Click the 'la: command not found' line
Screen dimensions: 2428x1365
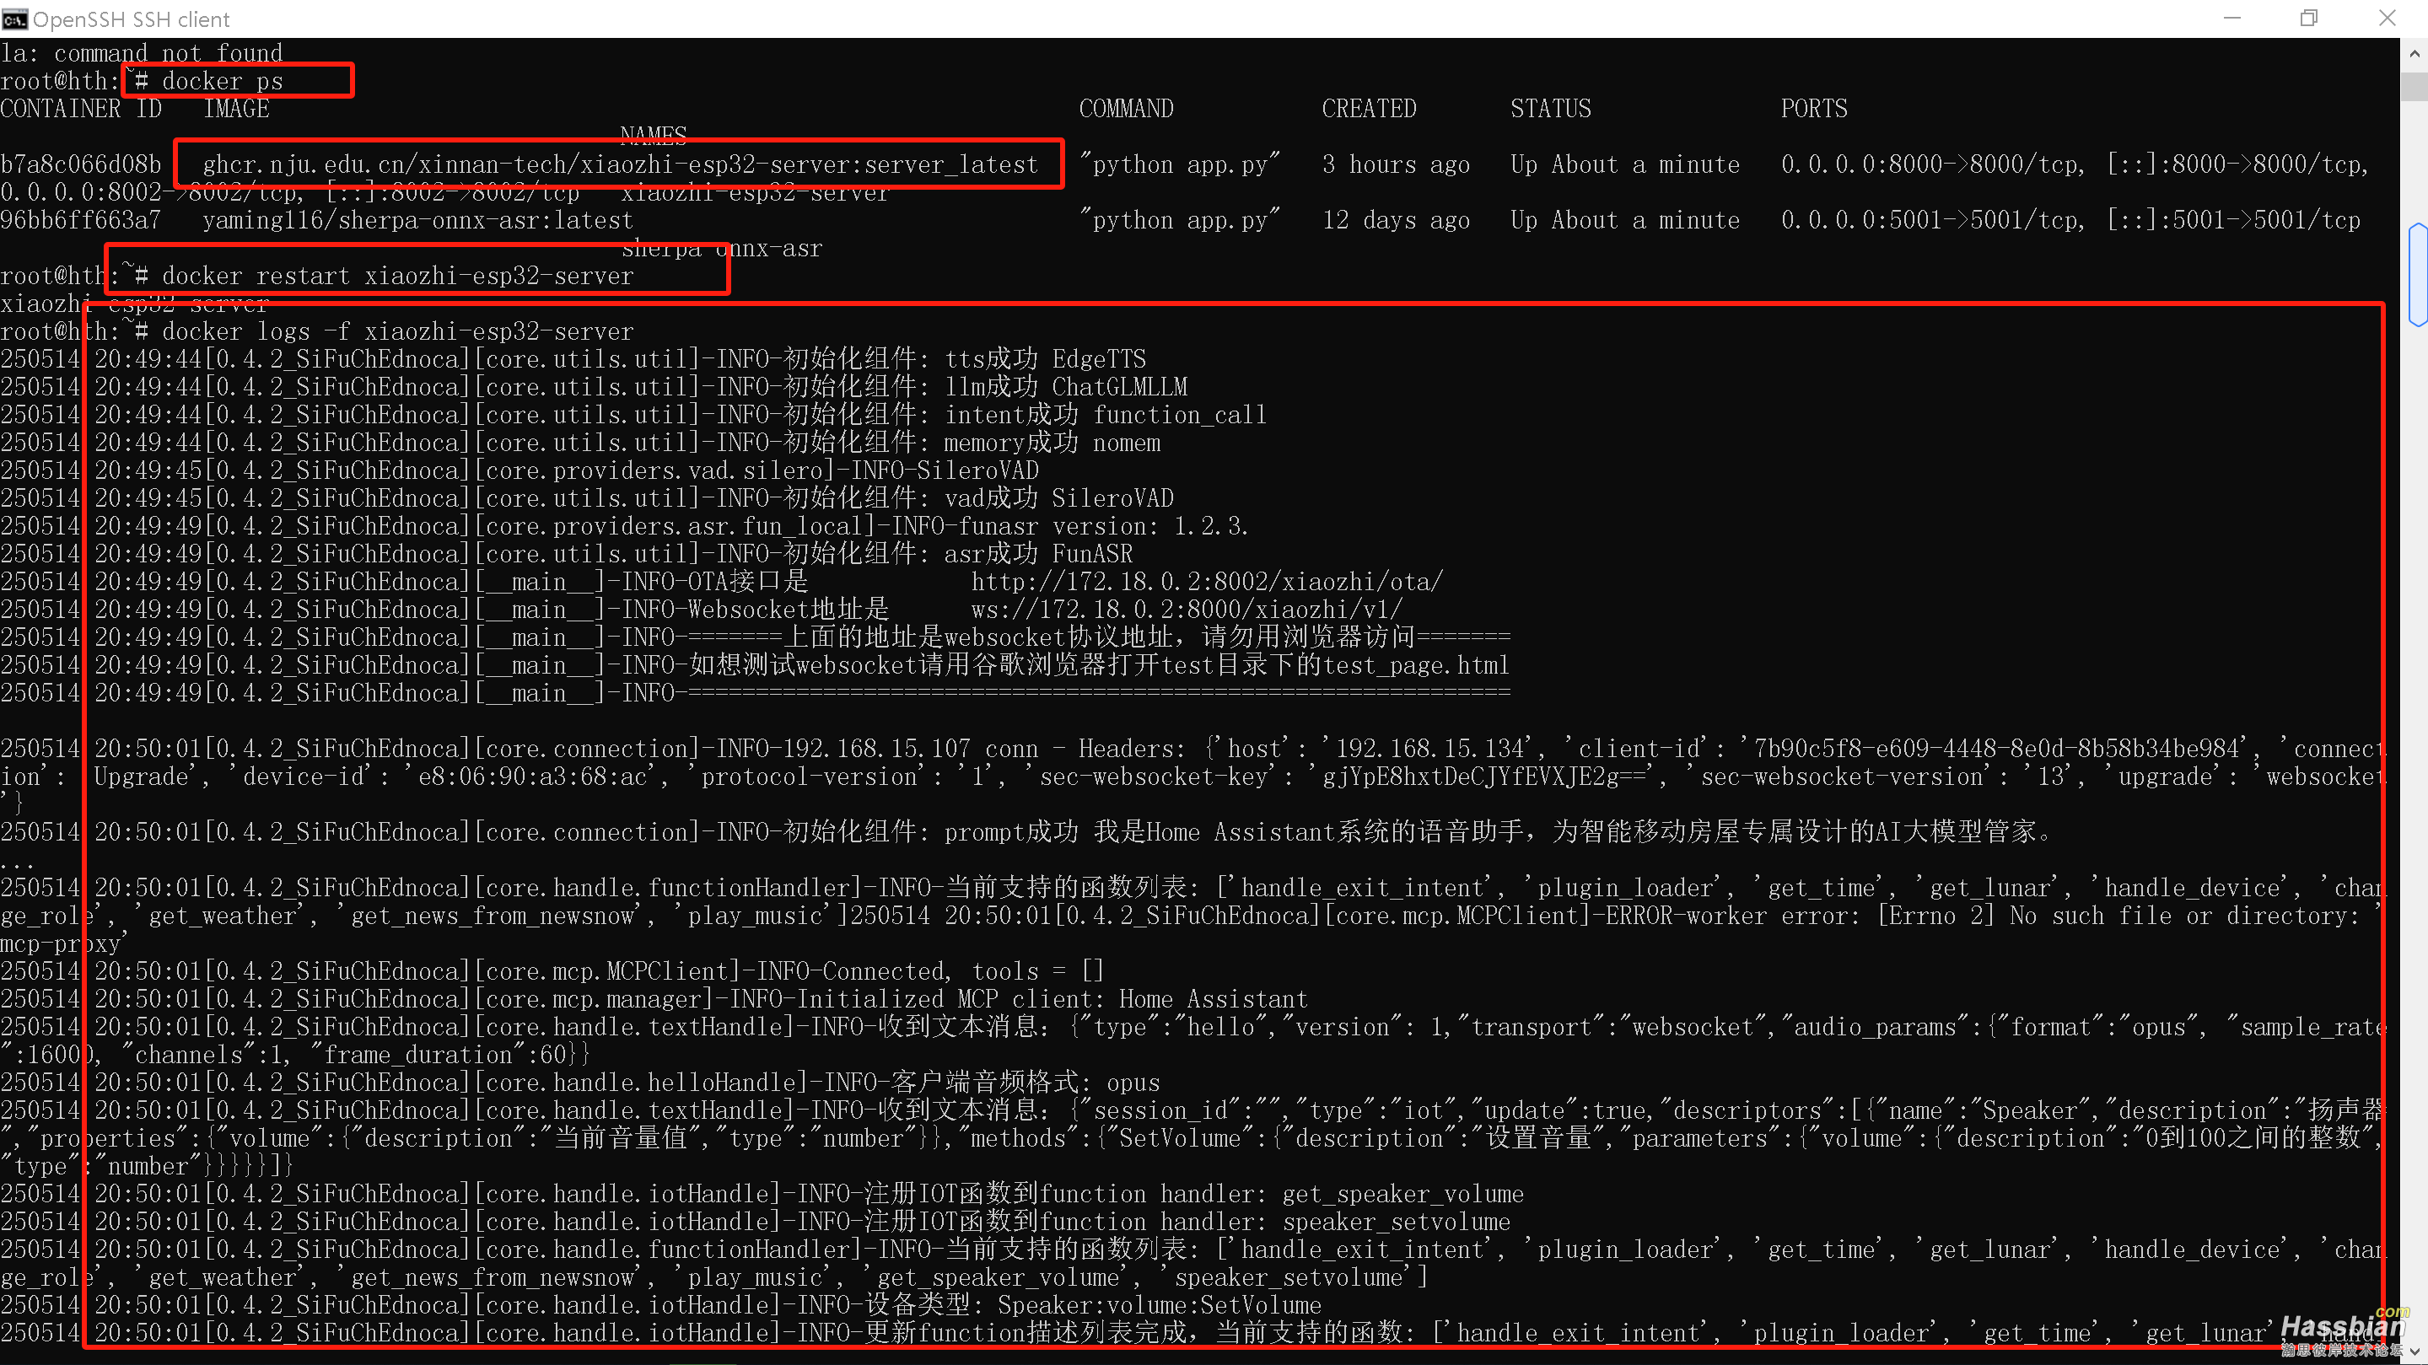point(142,54)
